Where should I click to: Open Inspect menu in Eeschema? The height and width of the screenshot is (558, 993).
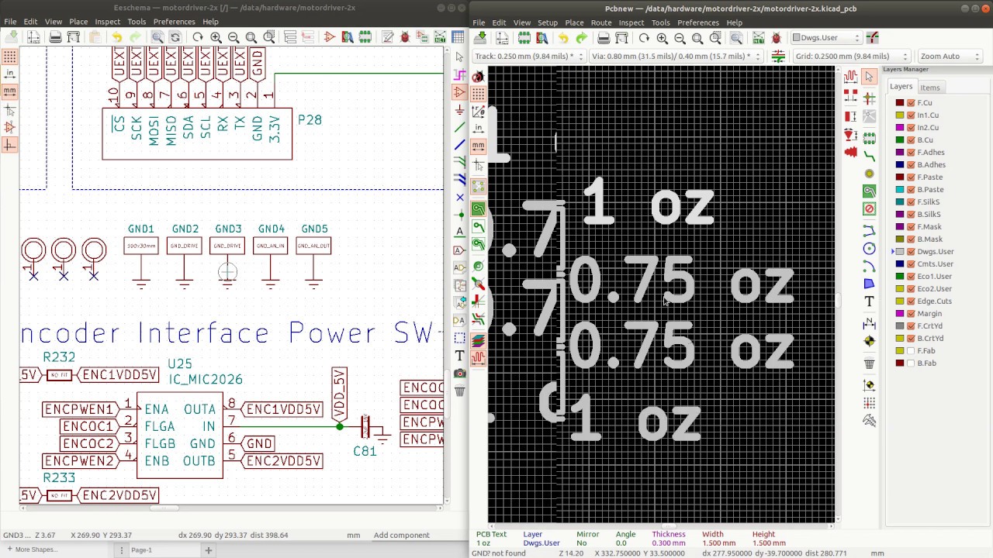pos(108,22)
